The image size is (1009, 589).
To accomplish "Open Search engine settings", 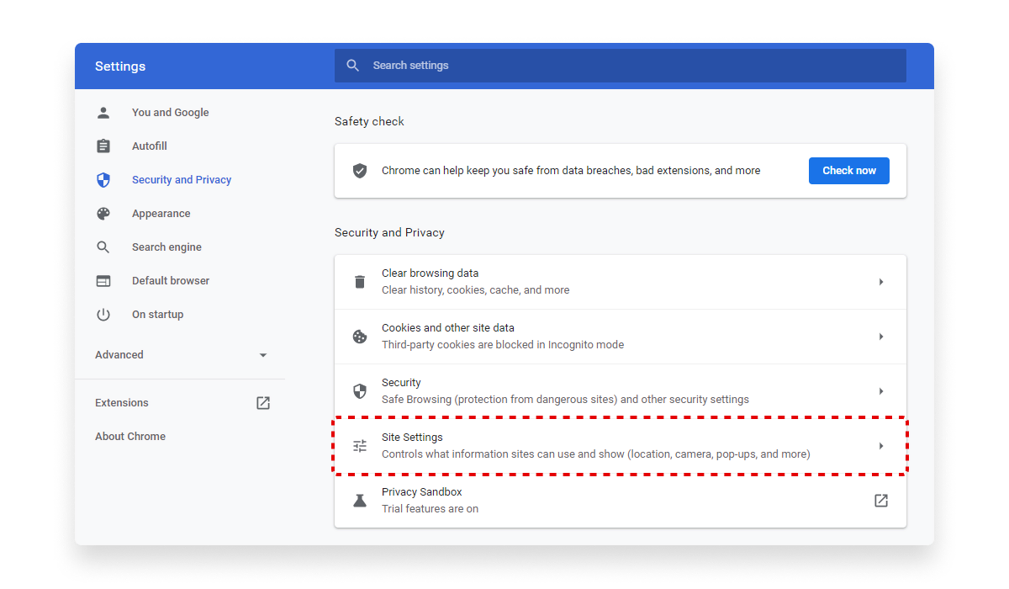I will click(x=166, y=247).
